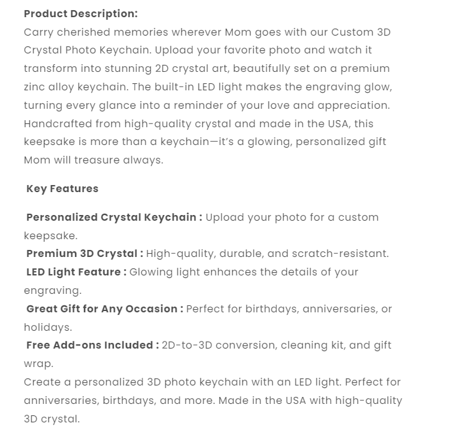Click the text 'Custom 3D'
The height and width of the screenshot is (437, 472).
pos(361,32)
